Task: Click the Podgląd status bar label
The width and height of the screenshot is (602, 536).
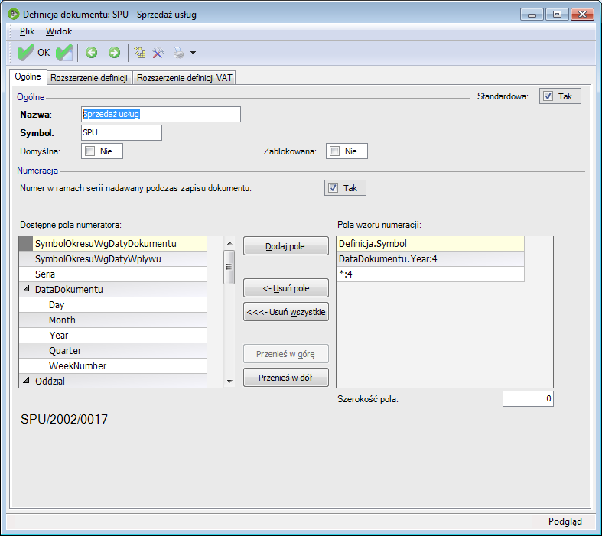Action: pyautogui.click(x=565, y=521)
